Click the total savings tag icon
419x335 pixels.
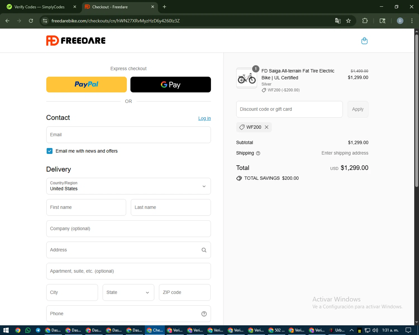point(239,178)
